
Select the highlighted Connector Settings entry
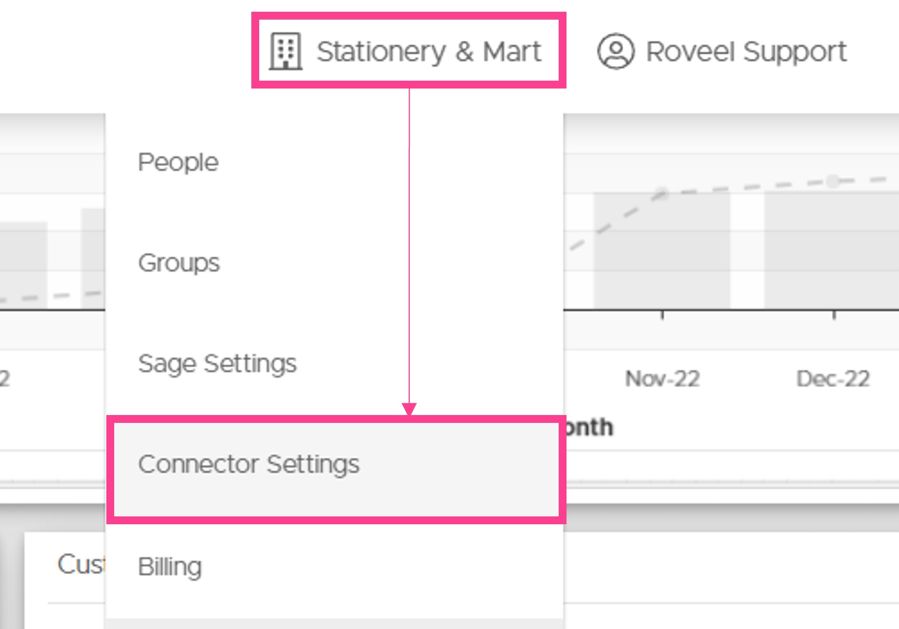pyautogui.click(x=336, y=469)
